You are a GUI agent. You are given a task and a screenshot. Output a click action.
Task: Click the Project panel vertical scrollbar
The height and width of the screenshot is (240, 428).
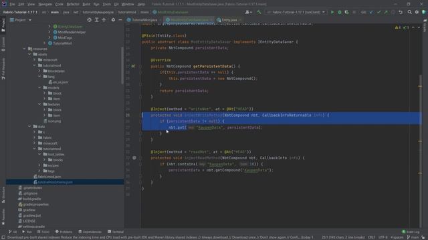(122, 65)
